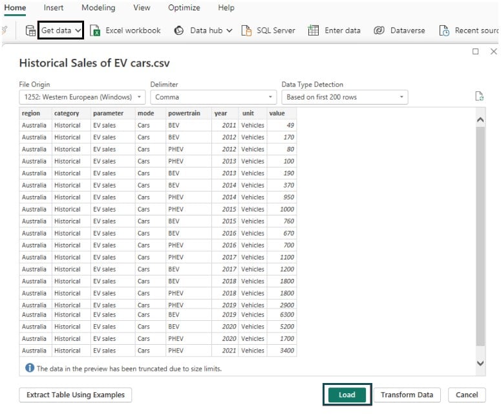Switch to the Home tab
The height and width of the screenshot is (416, 501).
pyautogui.click(x=15, y=8)
